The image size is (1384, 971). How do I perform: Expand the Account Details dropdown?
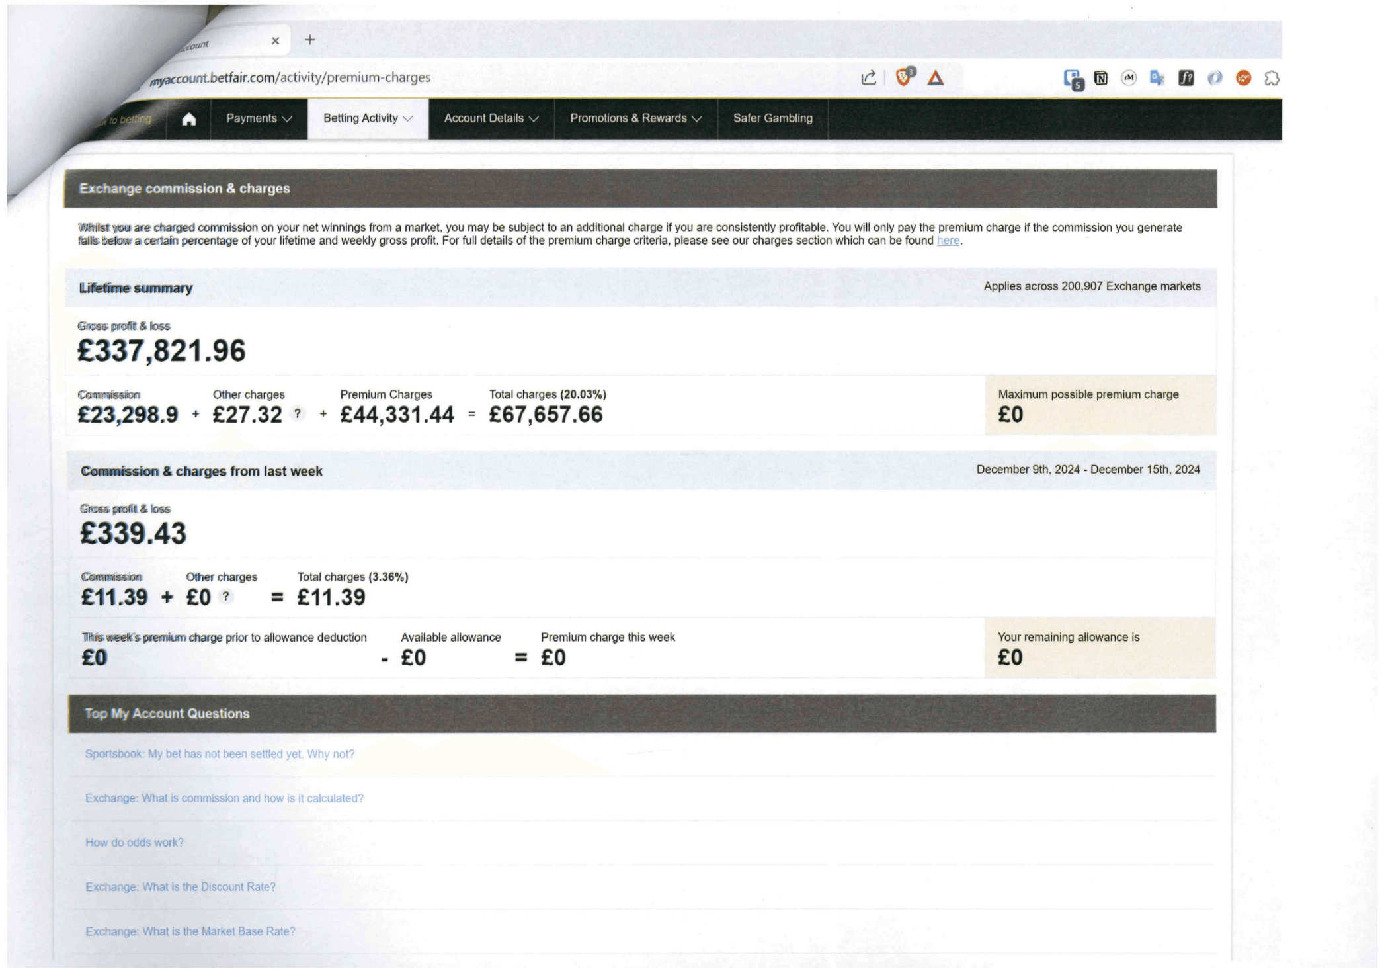pos(491,118)
